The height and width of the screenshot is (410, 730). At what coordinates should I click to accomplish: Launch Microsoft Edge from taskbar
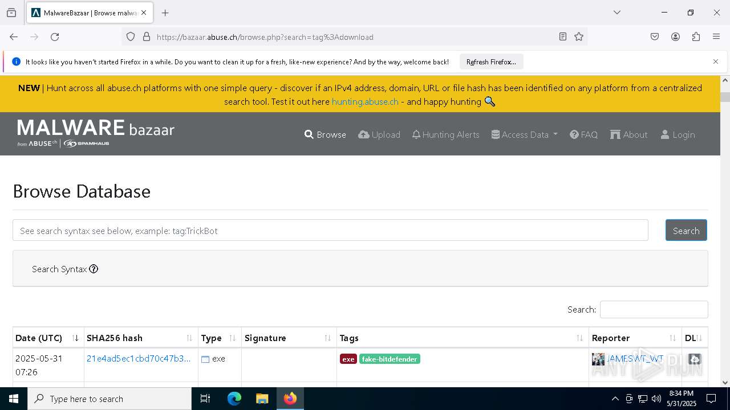click(234, 399)
